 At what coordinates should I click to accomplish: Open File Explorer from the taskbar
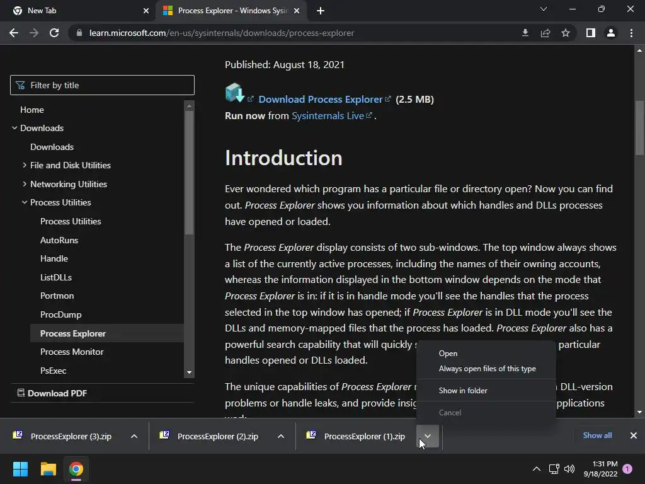(x=48, y=469)
